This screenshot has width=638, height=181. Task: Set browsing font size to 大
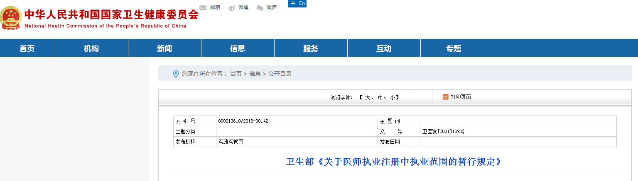click(368, 97)
